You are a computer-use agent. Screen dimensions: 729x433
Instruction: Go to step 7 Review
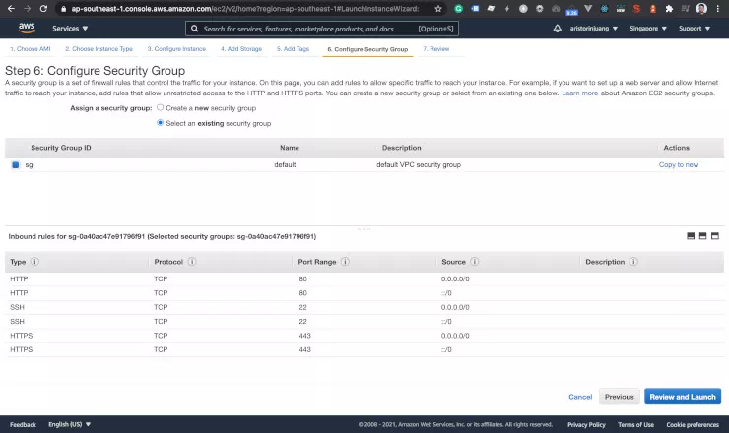click(436, 49)
